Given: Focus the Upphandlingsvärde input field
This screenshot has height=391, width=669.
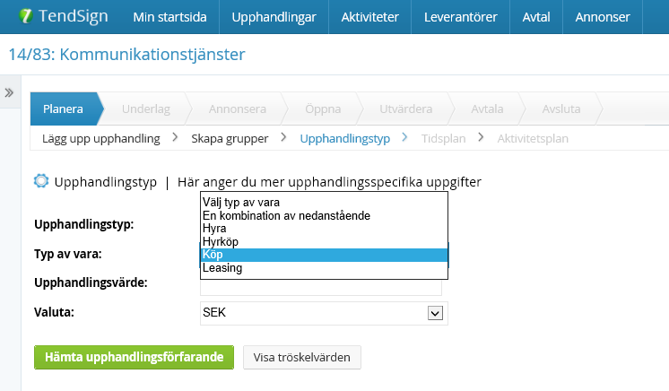Looking at the screenshot, I should pyautogui.click(x=321, y=287).
